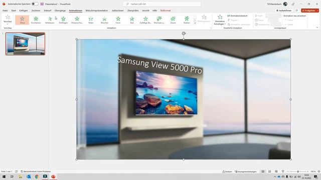321x180 pixels.
Task: Apply the Wischen animation effect
Action: click(x=104, y=20)
